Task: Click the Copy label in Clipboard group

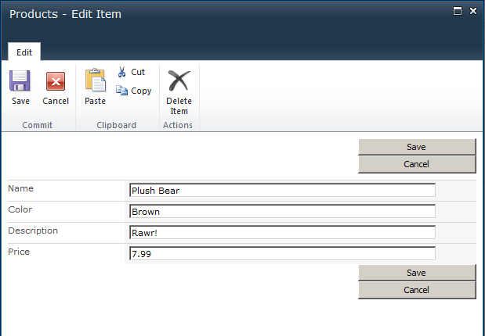Action: (141, 91)
